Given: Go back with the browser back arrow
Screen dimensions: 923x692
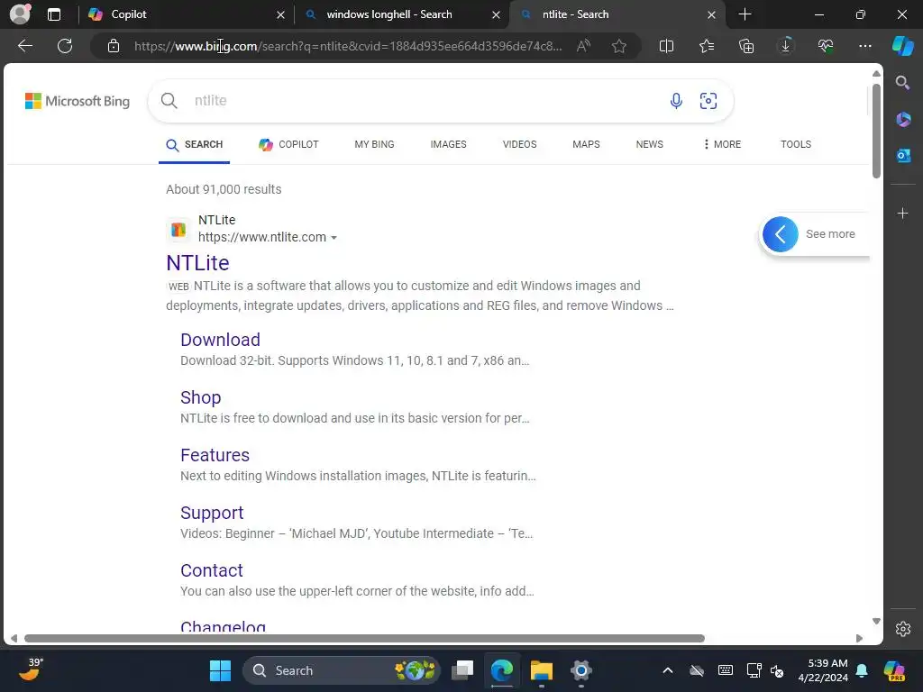Looking at the screenshot, I should 25,46.
